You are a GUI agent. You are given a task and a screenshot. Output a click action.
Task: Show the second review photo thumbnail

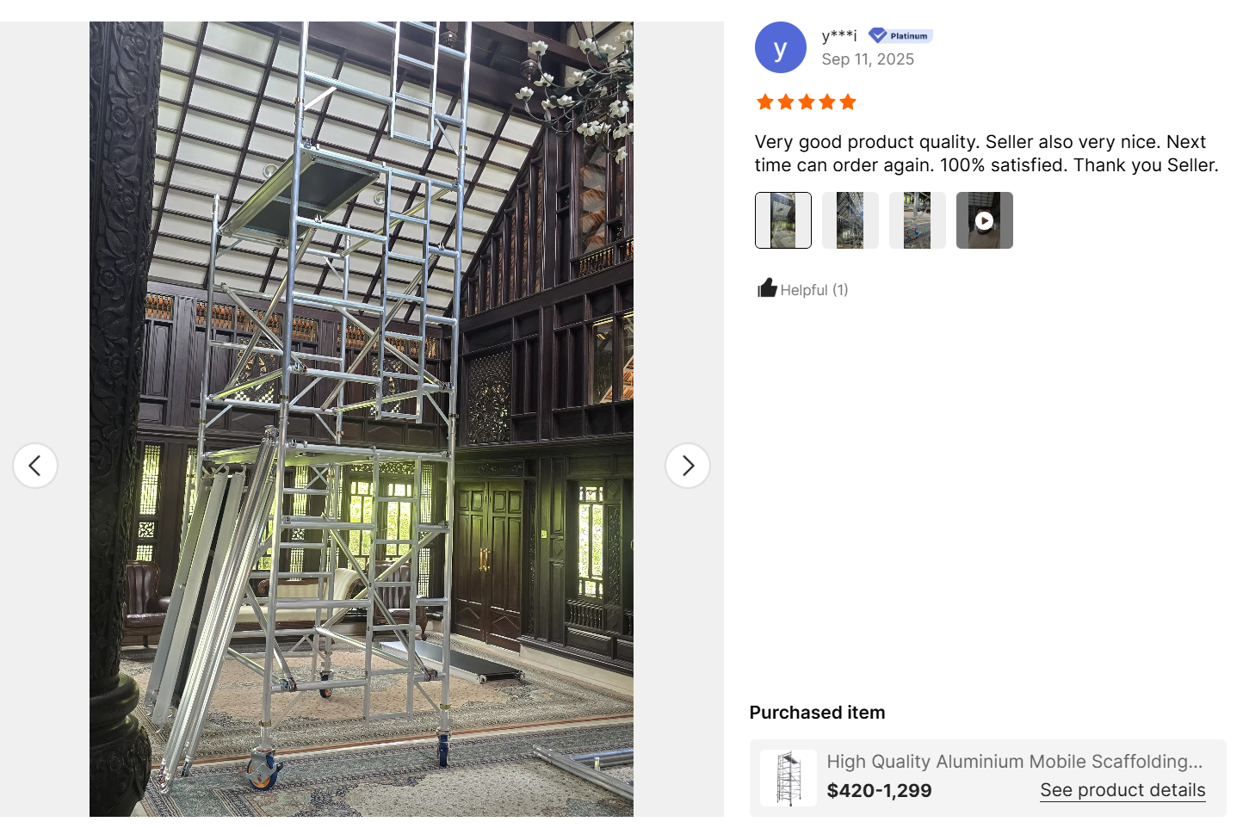(850, 220)
